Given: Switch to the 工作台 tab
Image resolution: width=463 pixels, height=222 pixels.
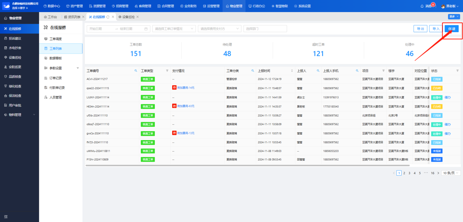Looking at the screenshot, I should [x=51, y=17].
